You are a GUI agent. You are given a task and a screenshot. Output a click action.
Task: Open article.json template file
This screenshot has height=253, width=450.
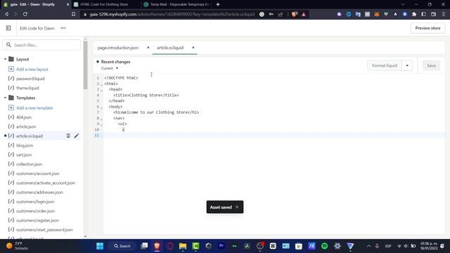pos(26,126)
